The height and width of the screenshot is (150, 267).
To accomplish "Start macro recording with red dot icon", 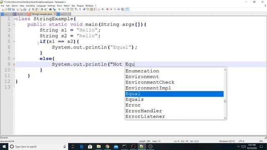I will (x=107, y=9).
